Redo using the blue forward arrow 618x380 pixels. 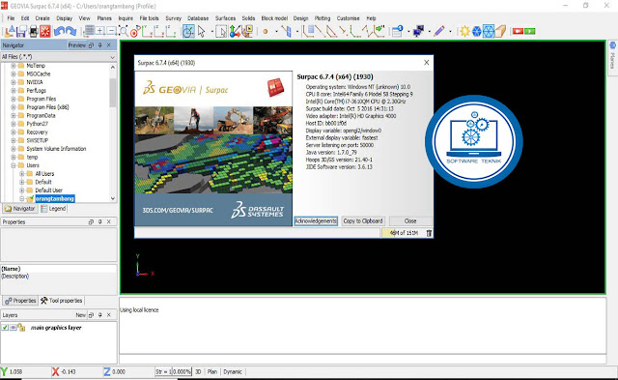click(x=70, y=31)
